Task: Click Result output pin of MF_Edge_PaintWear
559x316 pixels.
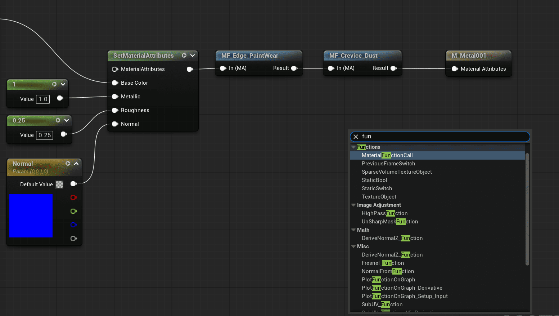Action: [x=294, y=68]
